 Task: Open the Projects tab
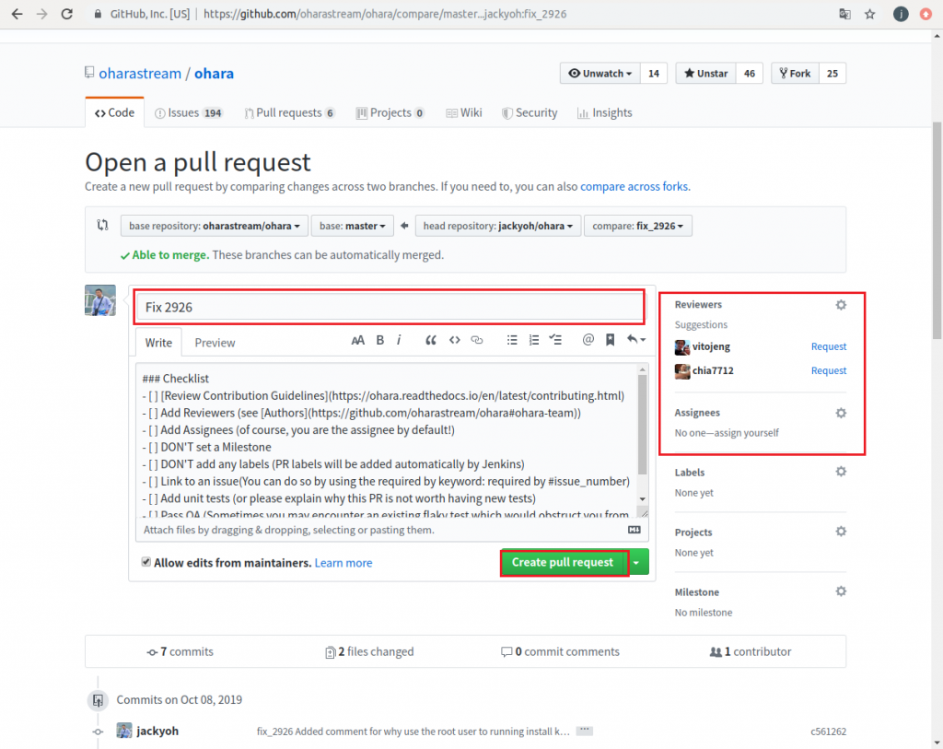tap(390, 112)
